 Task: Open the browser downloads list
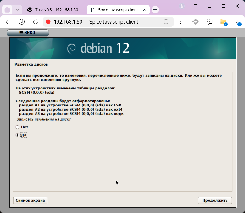tap(238, 22)
